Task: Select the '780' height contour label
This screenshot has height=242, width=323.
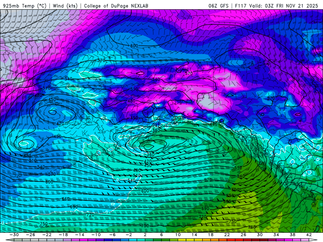Action: click(x=252, y=227)
